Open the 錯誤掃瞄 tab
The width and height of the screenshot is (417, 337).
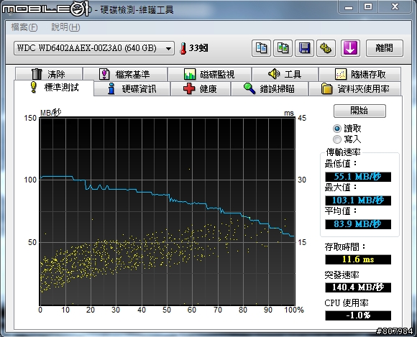[270, 88]
